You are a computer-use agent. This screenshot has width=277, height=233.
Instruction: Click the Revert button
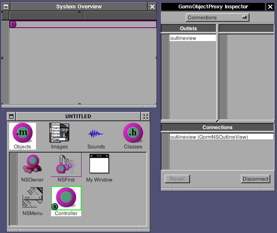click(177, 179)
